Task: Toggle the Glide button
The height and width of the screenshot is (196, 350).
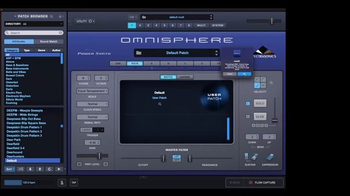Action: point(260,117)
